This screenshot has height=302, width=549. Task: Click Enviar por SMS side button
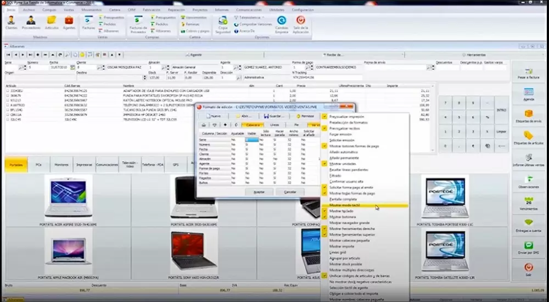tap(529, 247)
